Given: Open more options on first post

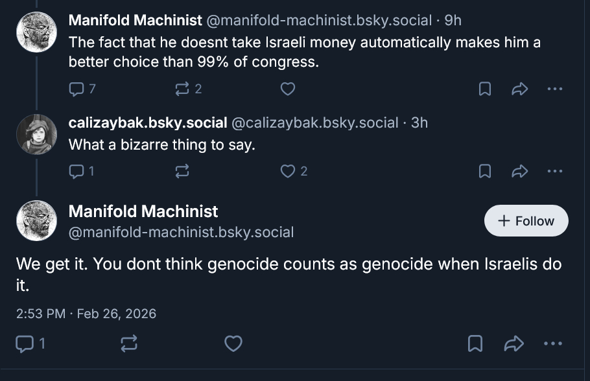Looking at the screenshot, I should point(554,89).
